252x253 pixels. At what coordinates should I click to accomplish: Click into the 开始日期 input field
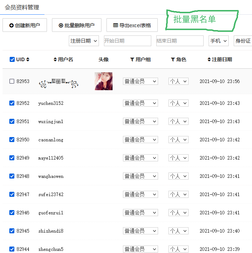[x=127, y=41]
